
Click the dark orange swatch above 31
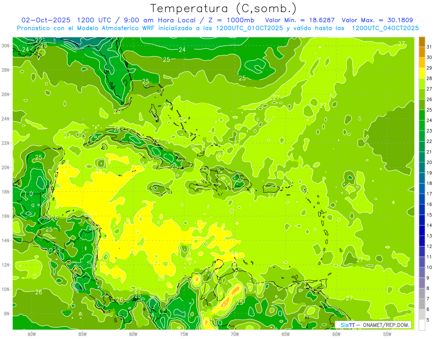422,42
